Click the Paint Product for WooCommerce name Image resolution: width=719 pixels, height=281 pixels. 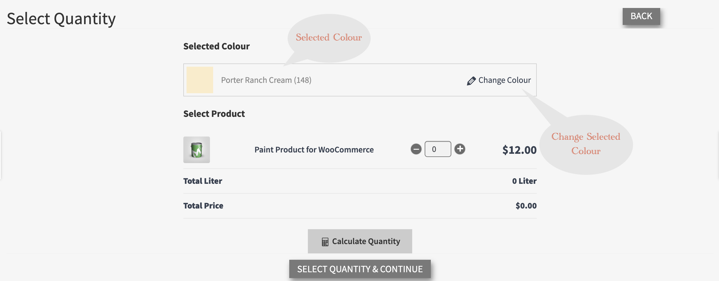click(x=314, y=150)
